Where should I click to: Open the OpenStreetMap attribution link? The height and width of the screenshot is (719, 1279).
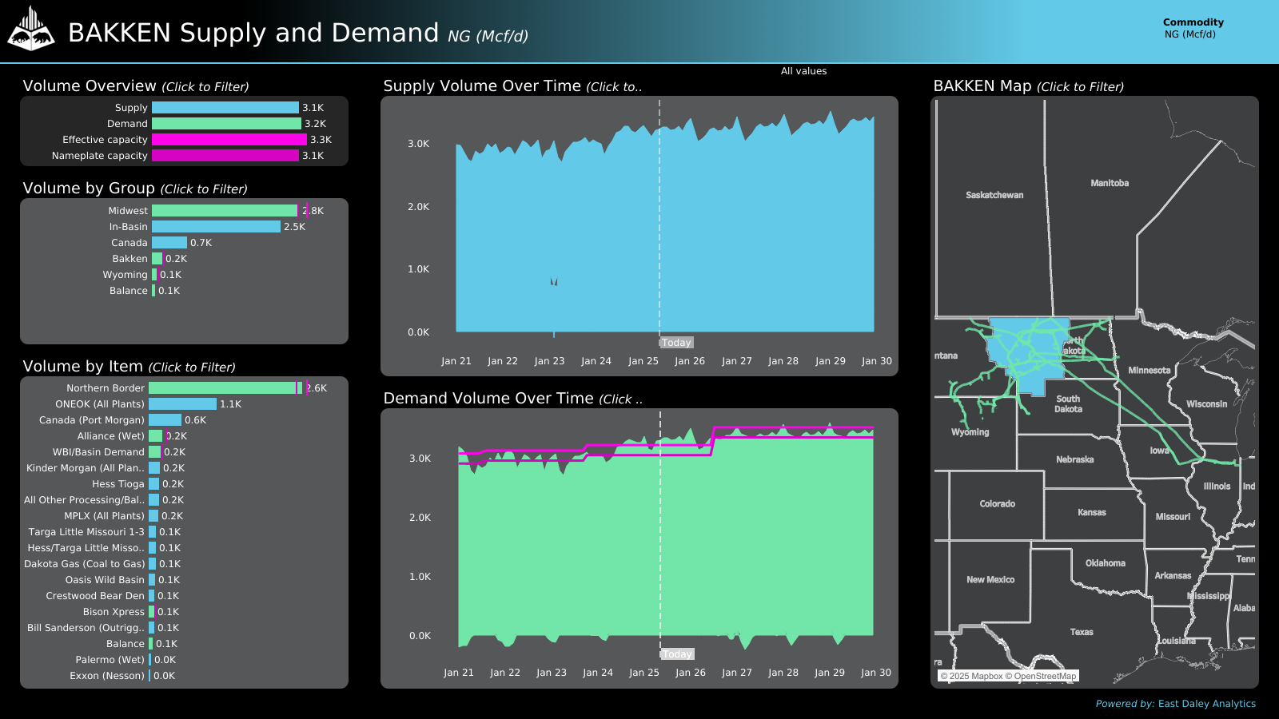click(x=1041, y=676)
